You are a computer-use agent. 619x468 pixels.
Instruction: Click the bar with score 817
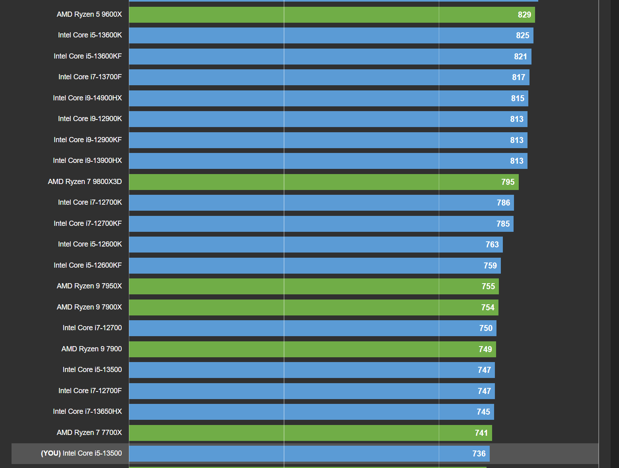[329, 77]
